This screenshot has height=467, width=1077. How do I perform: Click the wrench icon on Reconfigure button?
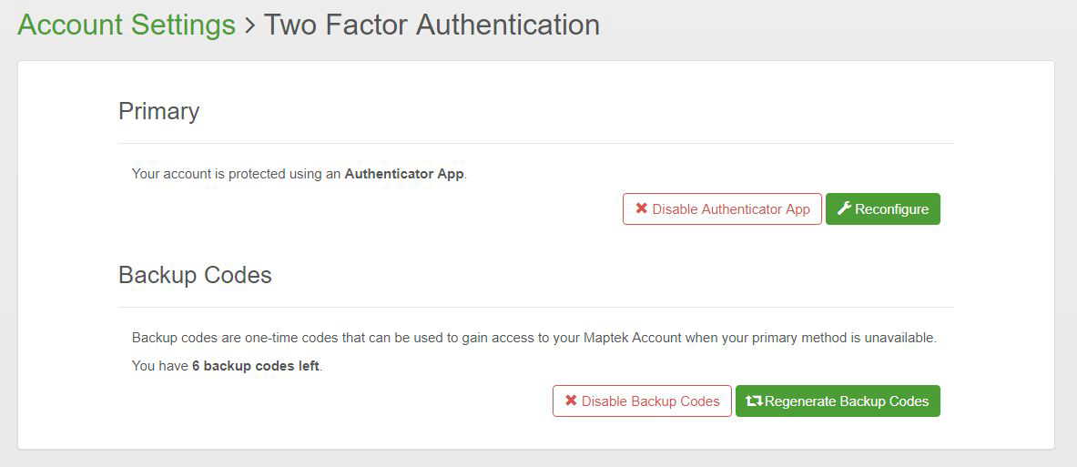tap(844, 209)
